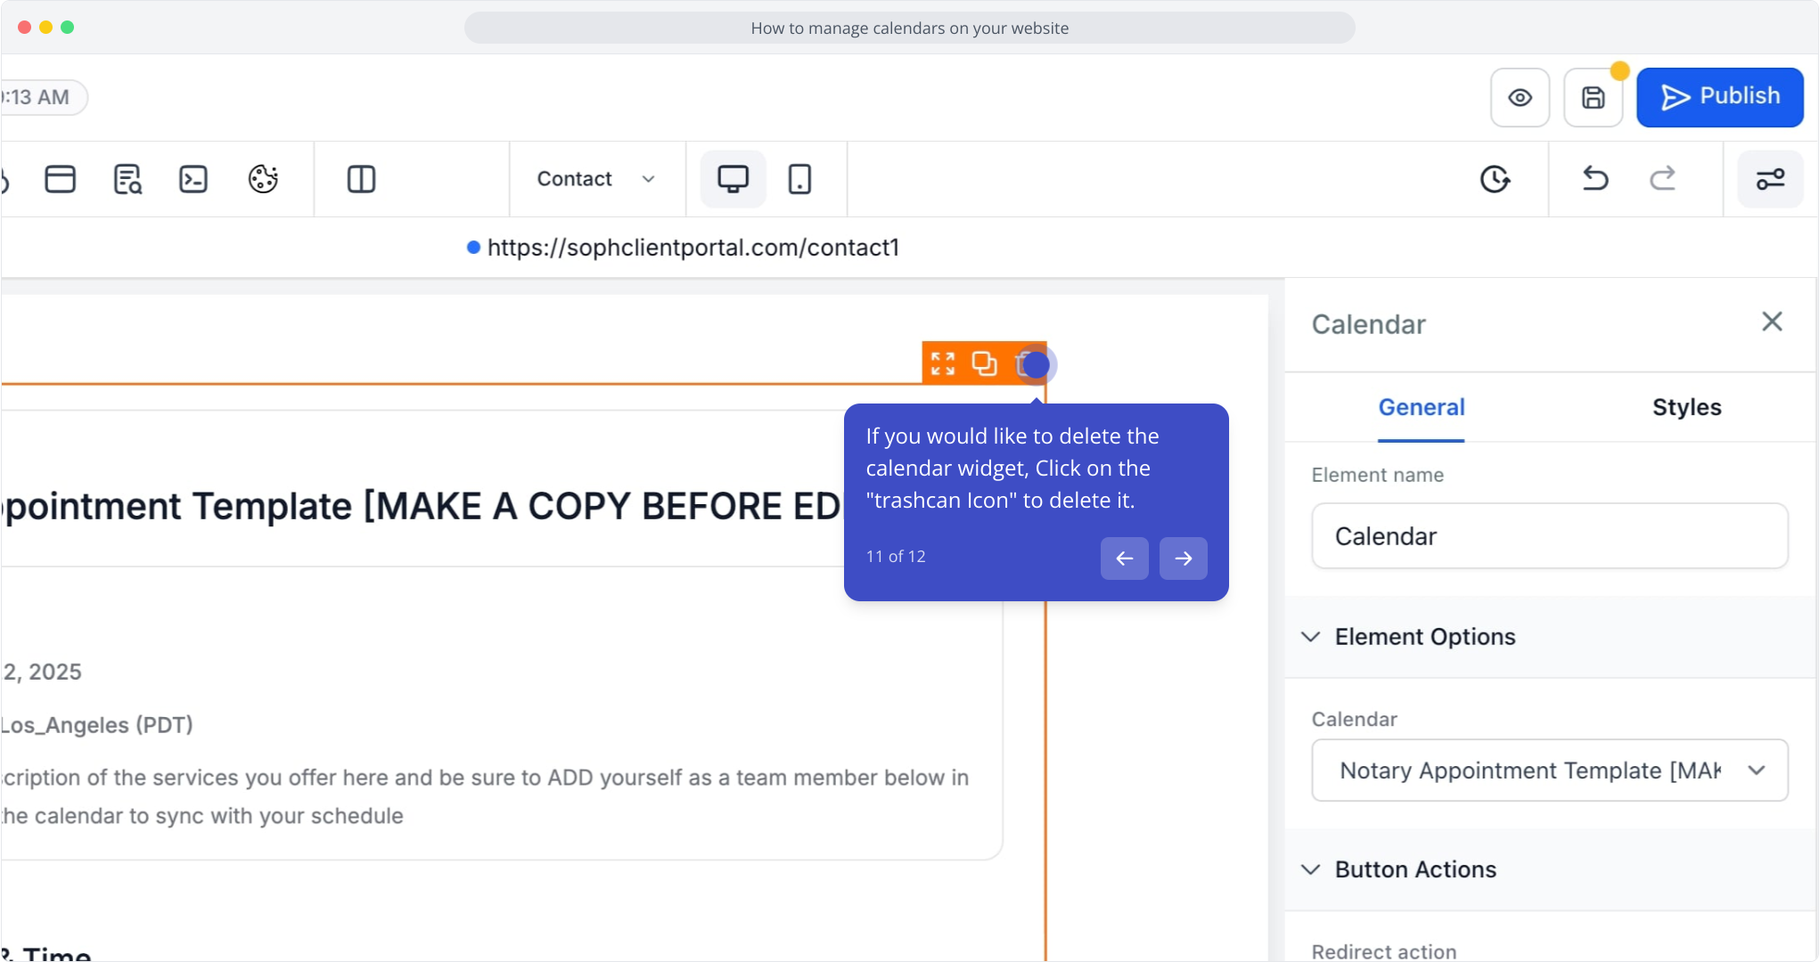Viewport: 1820px width, 962px height.
Task: Duplicate the calendar widget
Action: coord(984,363)
